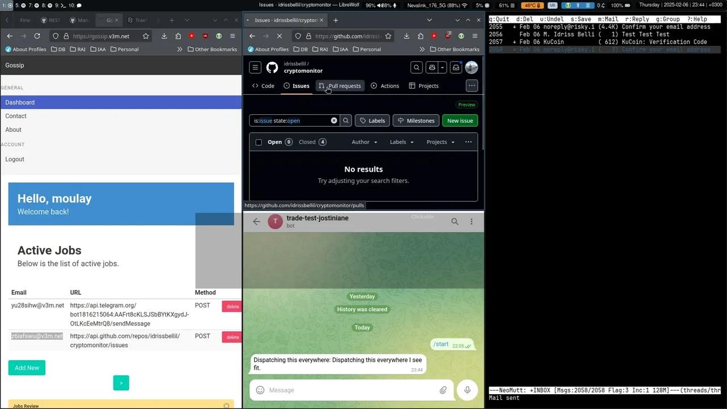The height and width of the screenshot is (409, 727).
Task: Expand the Author filter dropdown
Action: click(364, 142)
